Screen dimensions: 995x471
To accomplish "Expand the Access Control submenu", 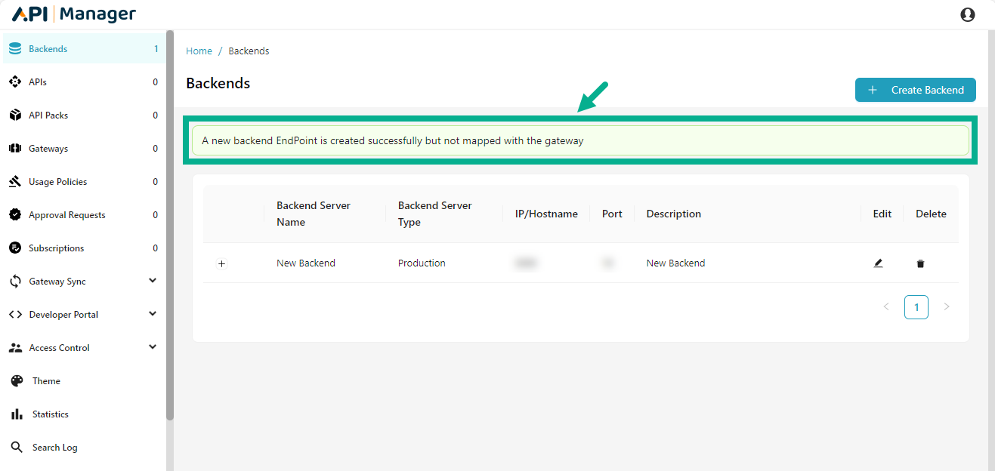I will [153, 347].
